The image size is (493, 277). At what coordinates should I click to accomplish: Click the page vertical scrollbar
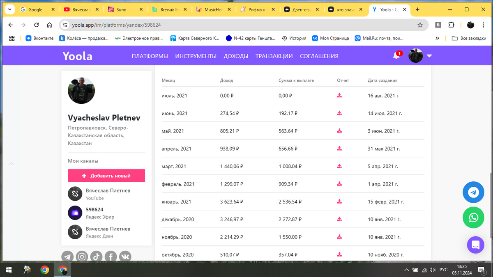click(491, 205)
